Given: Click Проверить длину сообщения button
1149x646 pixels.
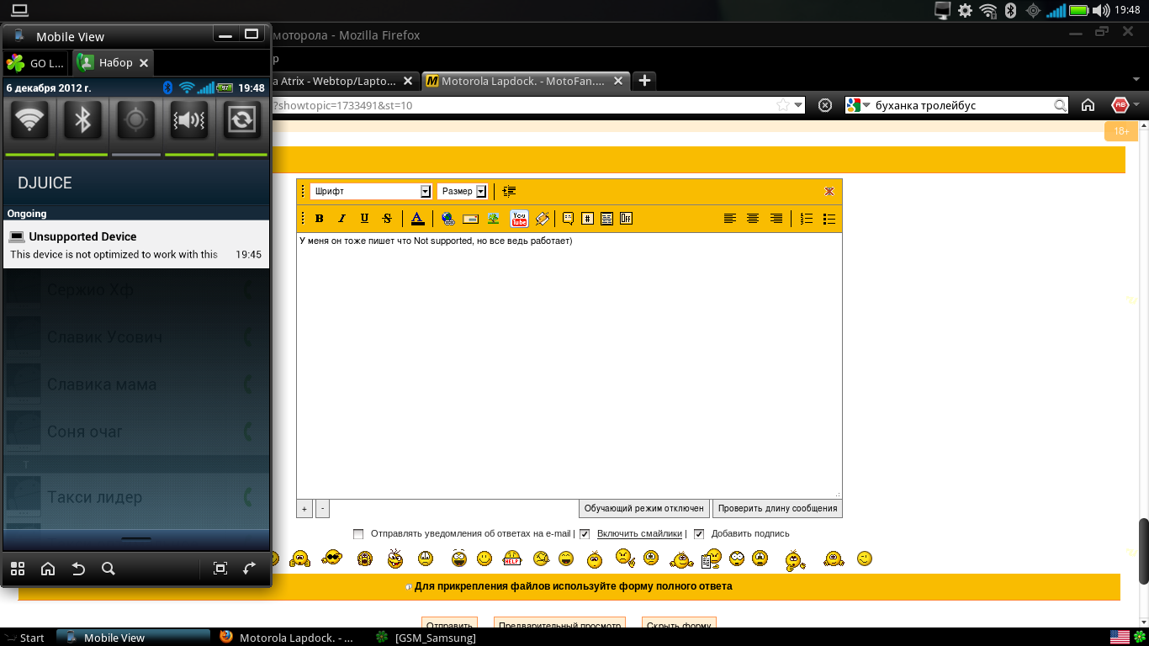Looking at the screenshot, I should 777,508.
